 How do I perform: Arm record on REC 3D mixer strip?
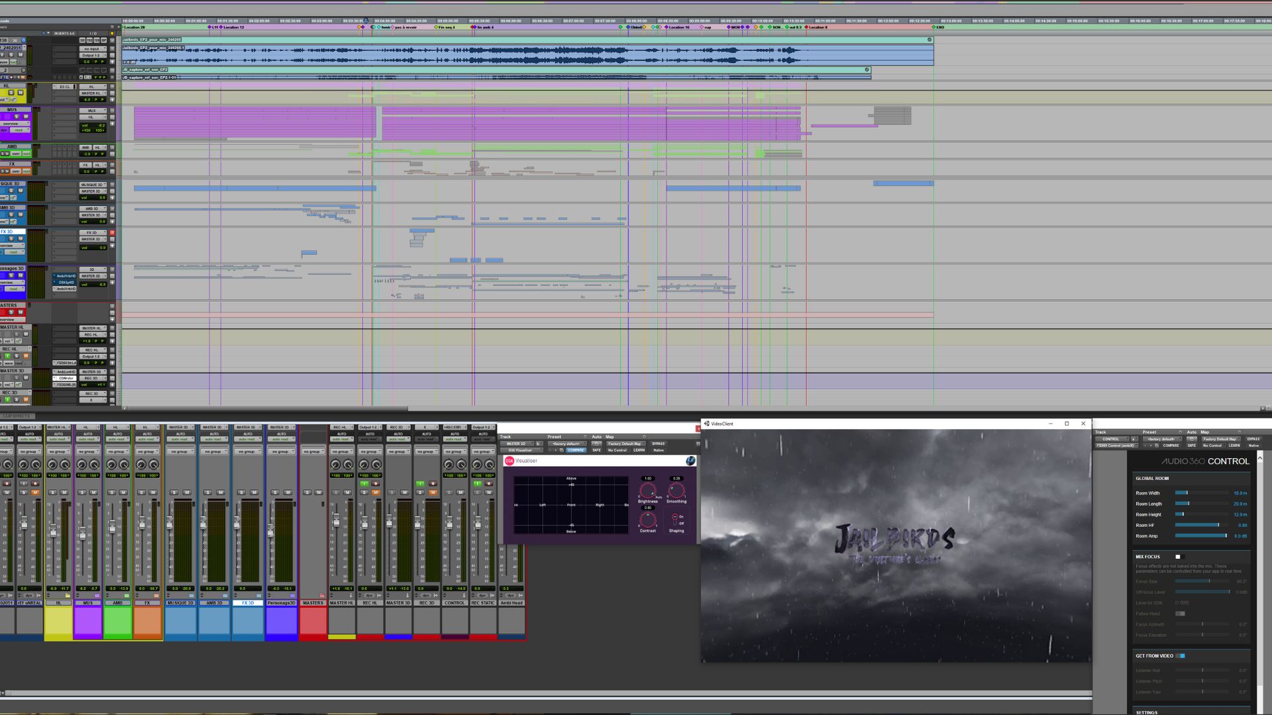[433, 483]
